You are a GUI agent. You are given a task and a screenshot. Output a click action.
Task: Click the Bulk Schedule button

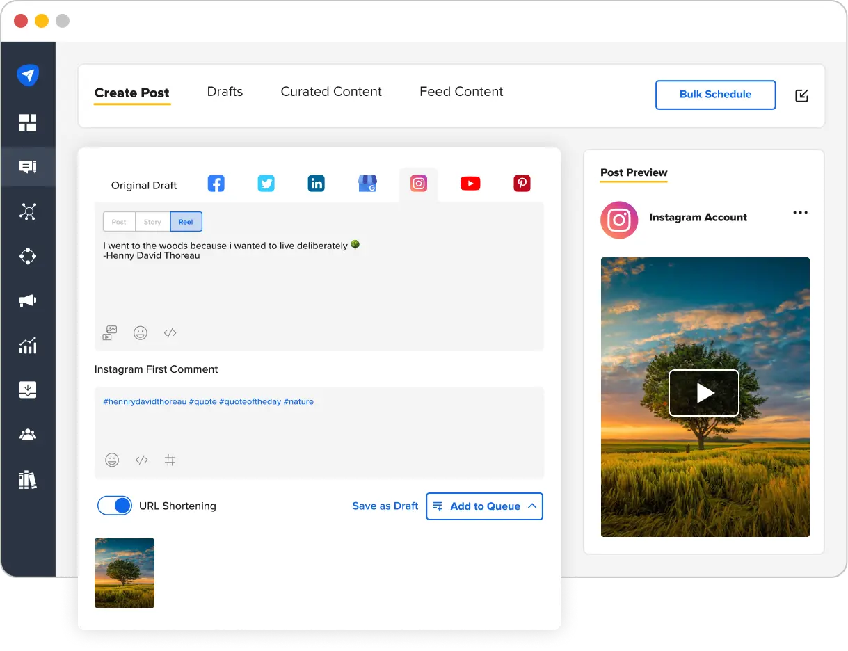click(x=715, y=95)
